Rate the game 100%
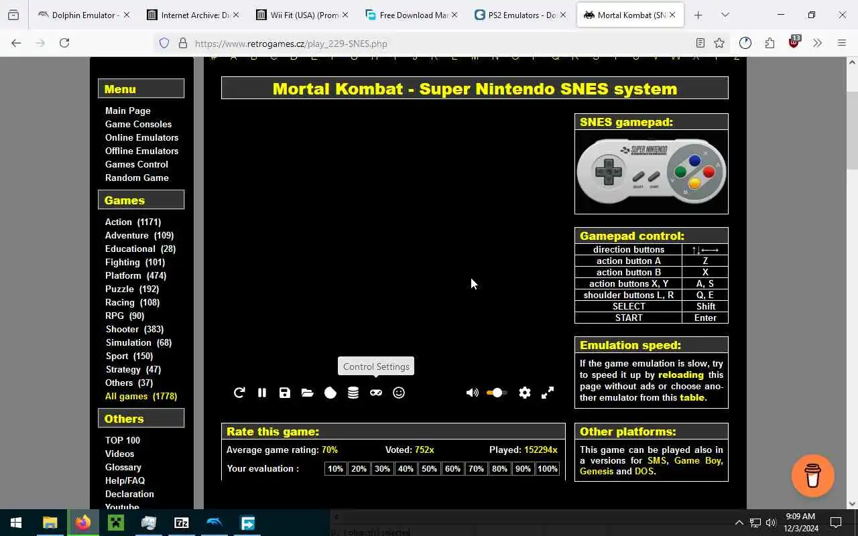This screenshot has width=858, height=536. click(x=548, y=469)
